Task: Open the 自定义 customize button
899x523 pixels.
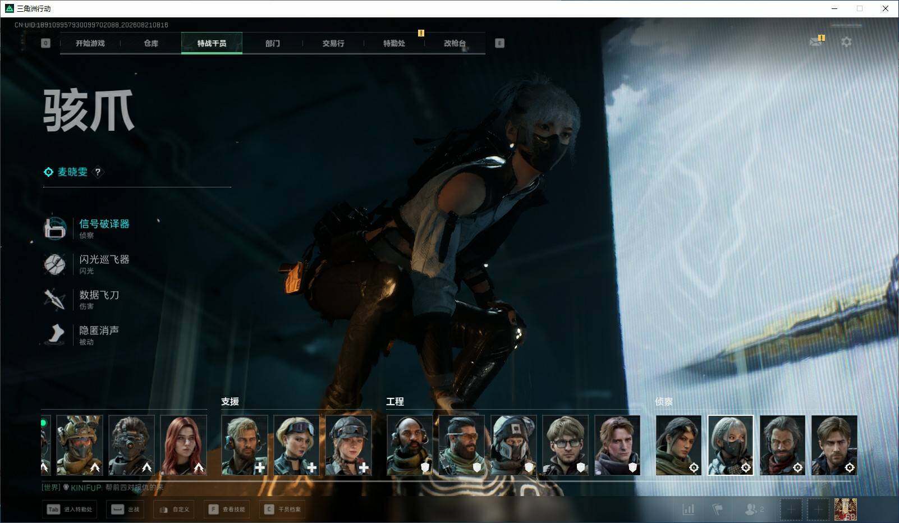Action: click(175, 510)
